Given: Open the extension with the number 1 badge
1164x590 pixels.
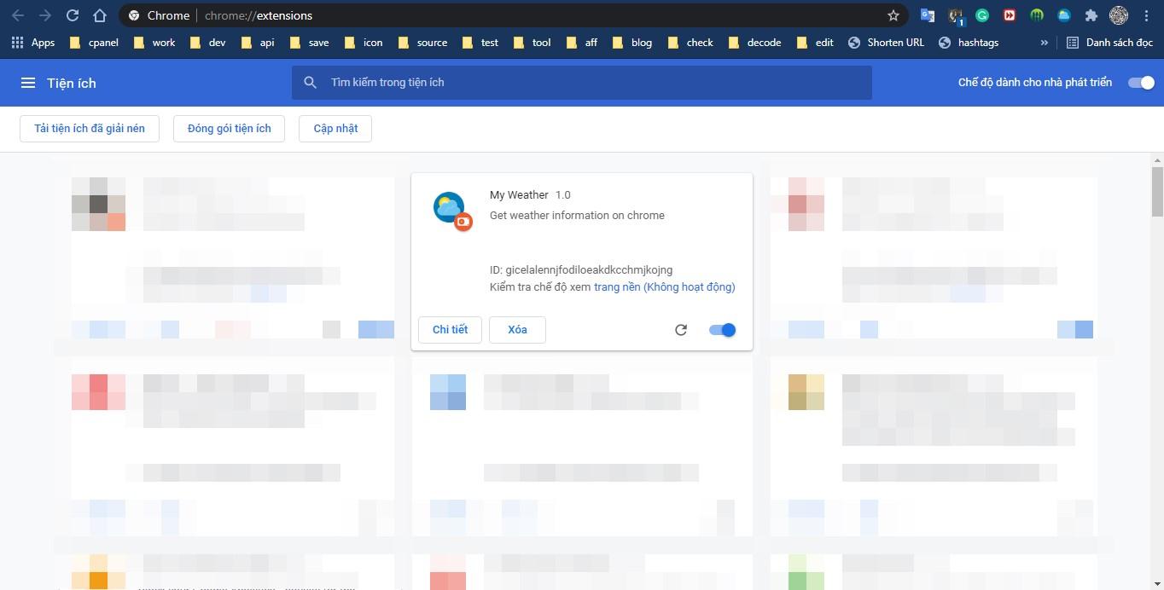Looking at the screenshot, I should tap(955, 15).
